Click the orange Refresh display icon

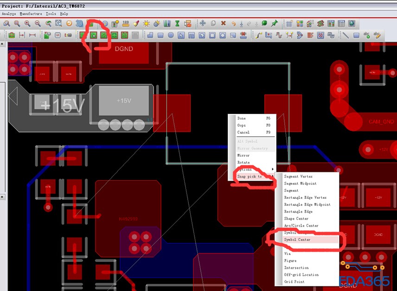[x=69, y=24]
